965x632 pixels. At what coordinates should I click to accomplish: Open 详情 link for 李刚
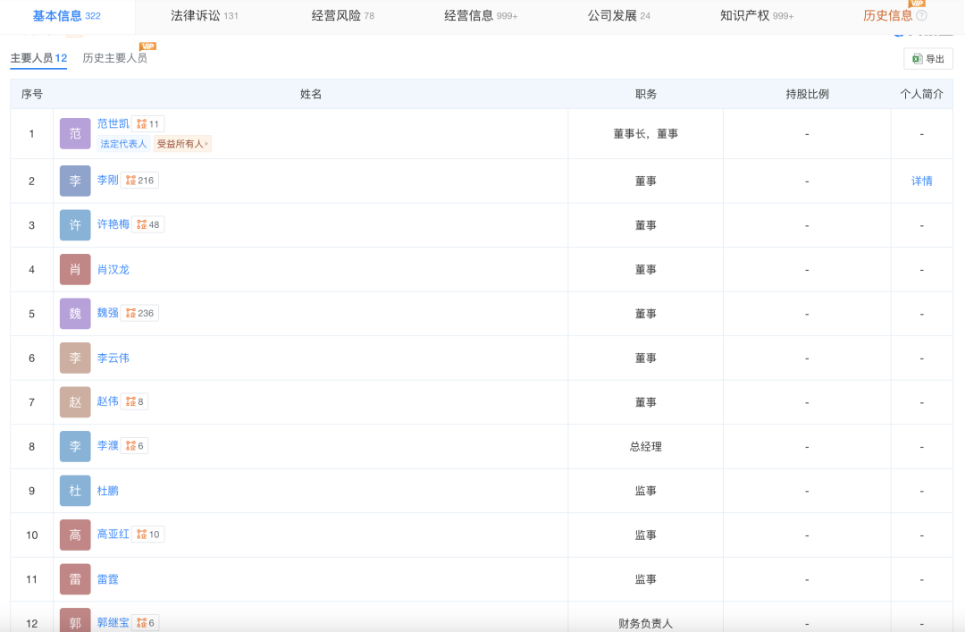[x=921, y=181]
